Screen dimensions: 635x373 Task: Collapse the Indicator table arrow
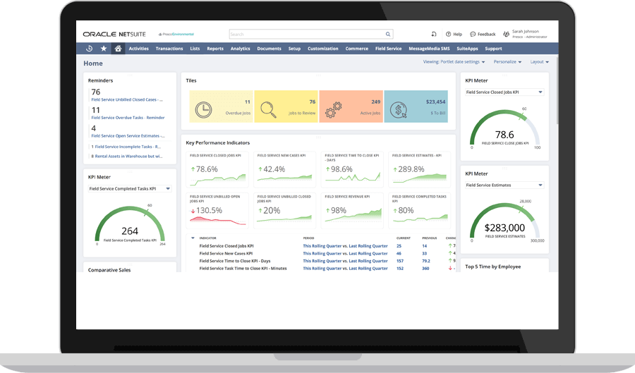[x=193, y=238]
